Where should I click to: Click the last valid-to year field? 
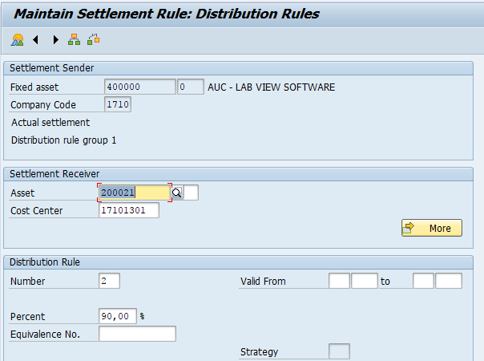coord(449,281)
